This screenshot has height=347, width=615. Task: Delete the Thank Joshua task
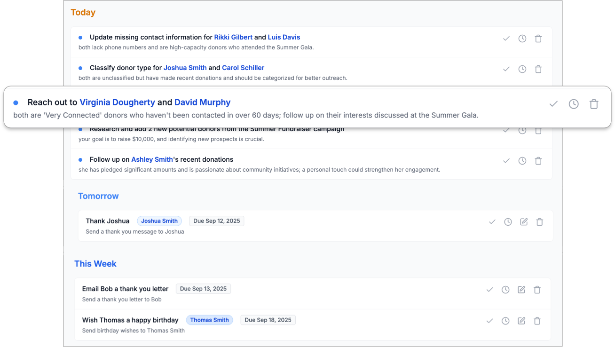coord(540,221)
